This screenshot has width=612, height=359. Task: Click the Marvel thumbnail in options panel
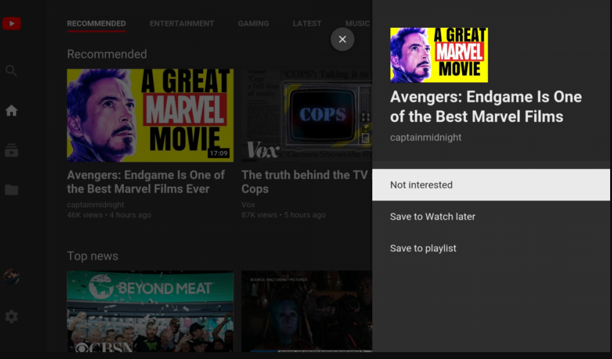439,55
